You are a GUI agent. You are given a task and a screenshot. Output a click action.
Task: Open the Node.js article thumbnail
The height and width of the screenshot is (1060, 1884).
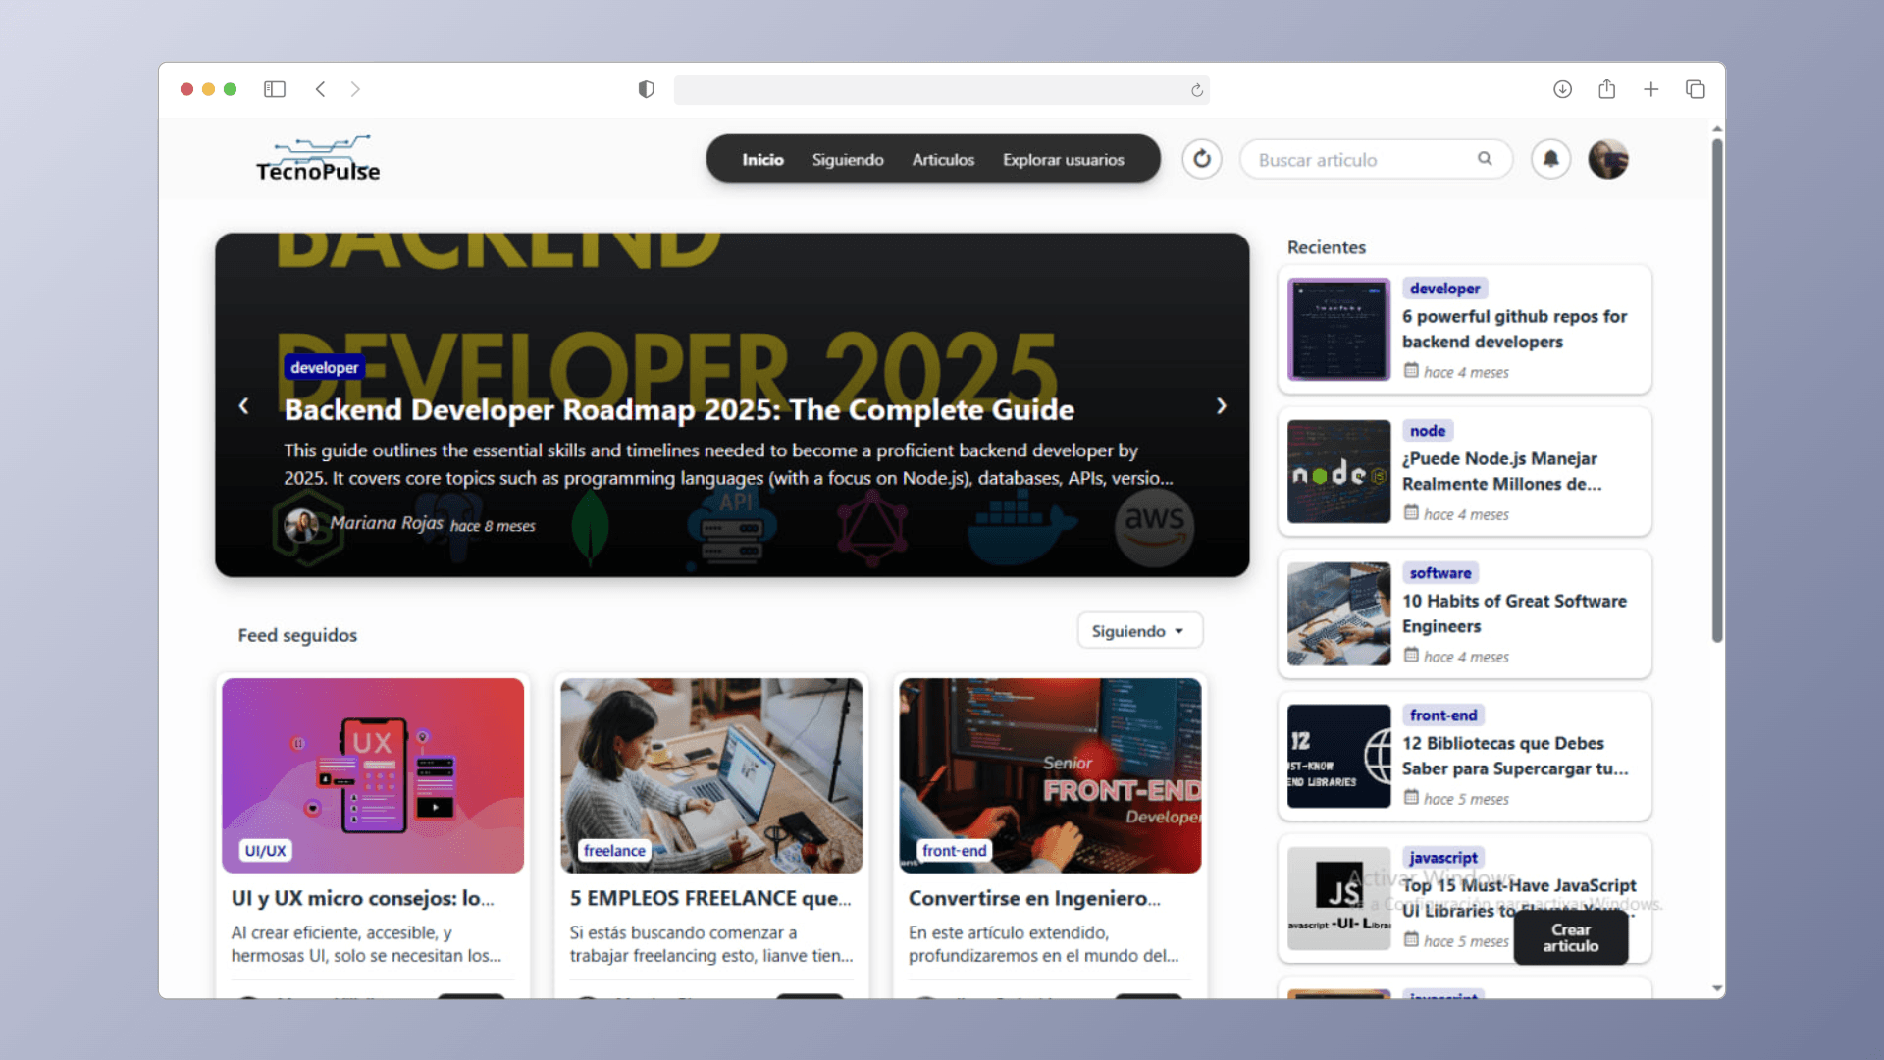[x=1338, y=471]
